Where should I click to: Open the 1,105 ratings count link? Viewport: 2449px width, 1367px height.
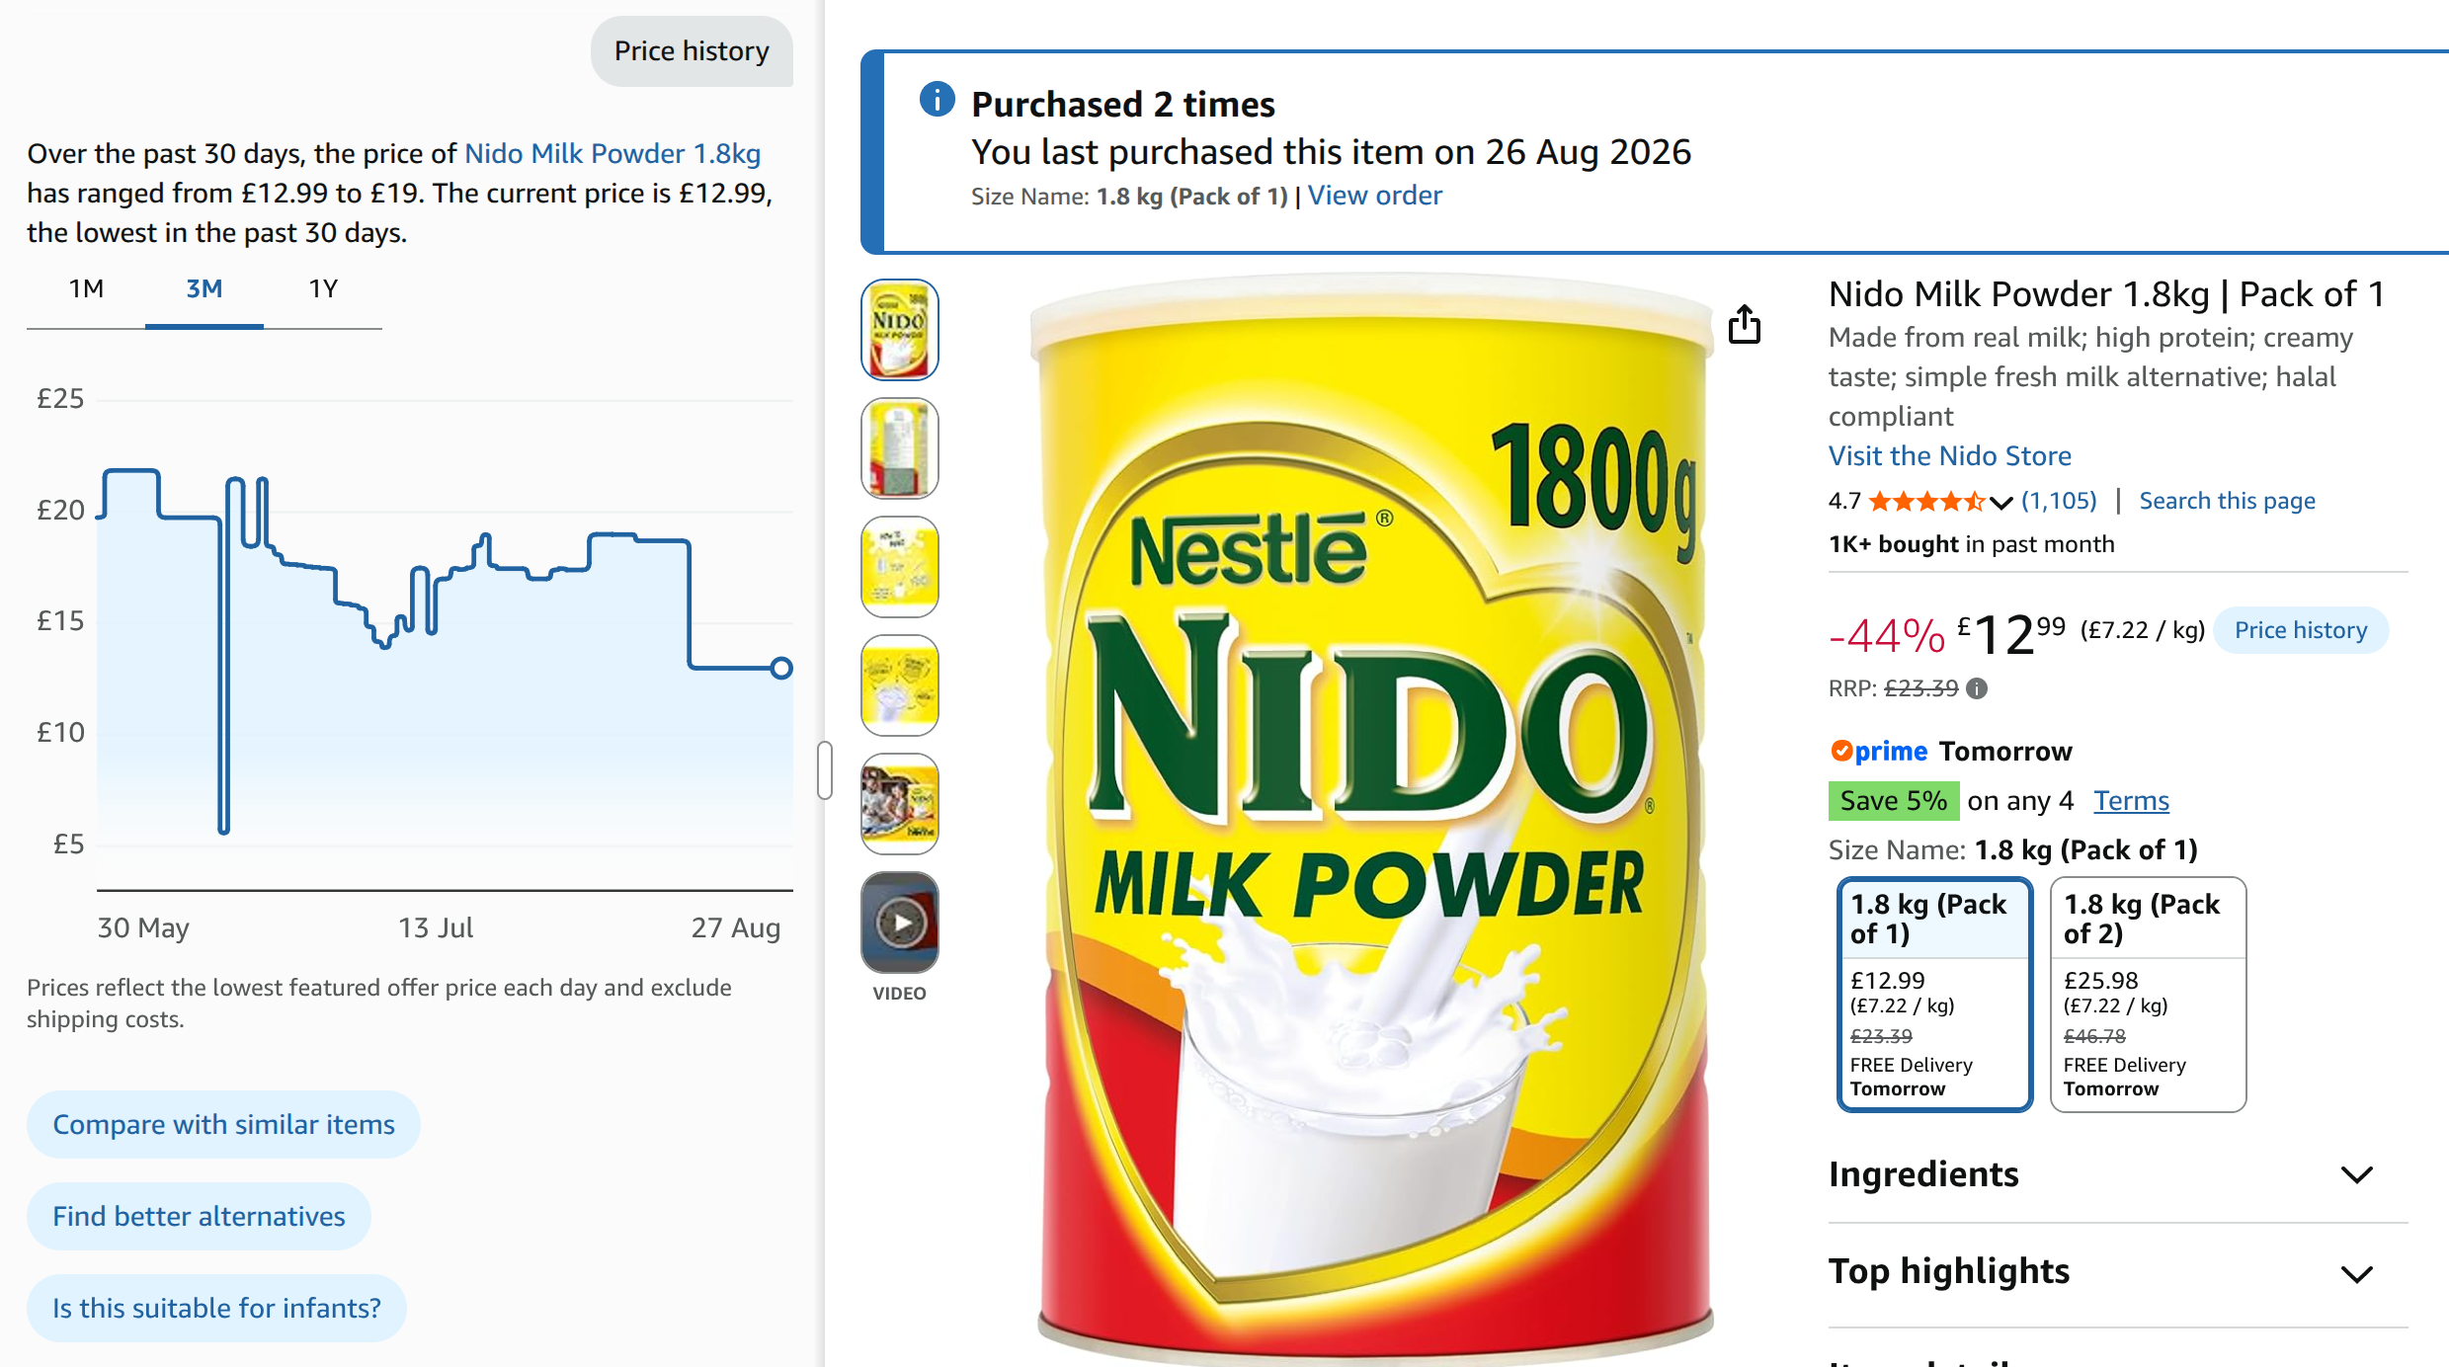2059,501
